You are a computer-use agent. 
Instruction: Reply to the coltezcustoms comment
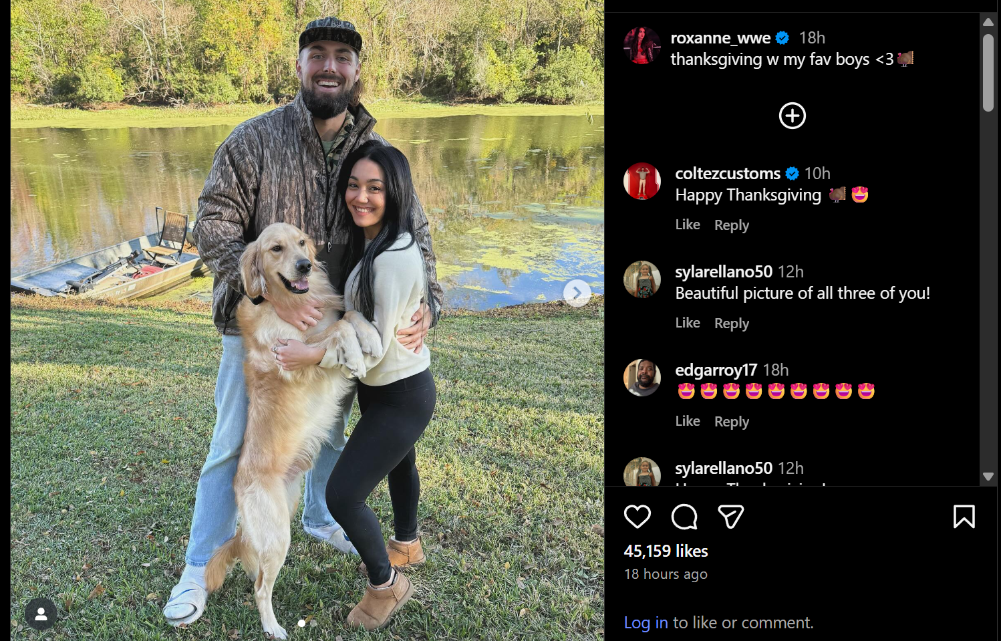tap(732, 225)
